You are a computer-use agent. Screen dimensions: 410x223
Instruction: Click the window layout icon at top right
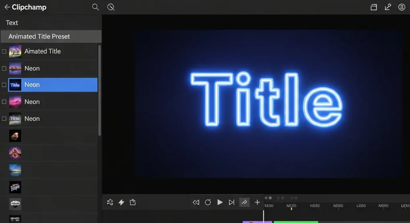[374, 7]
